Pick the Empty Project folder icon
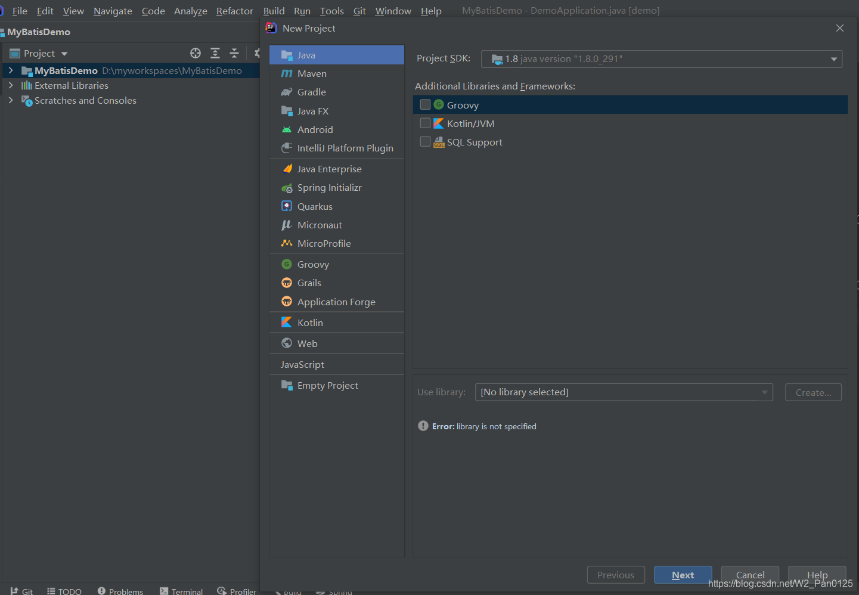The height and width of the screenshot is (595, 859). (287, 385)
